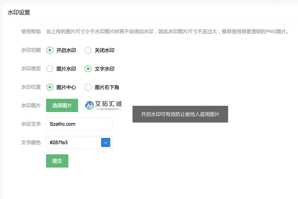The image size is (298, 199).
Task: Click the 水印图片 row label
Action: pos(30,105)
